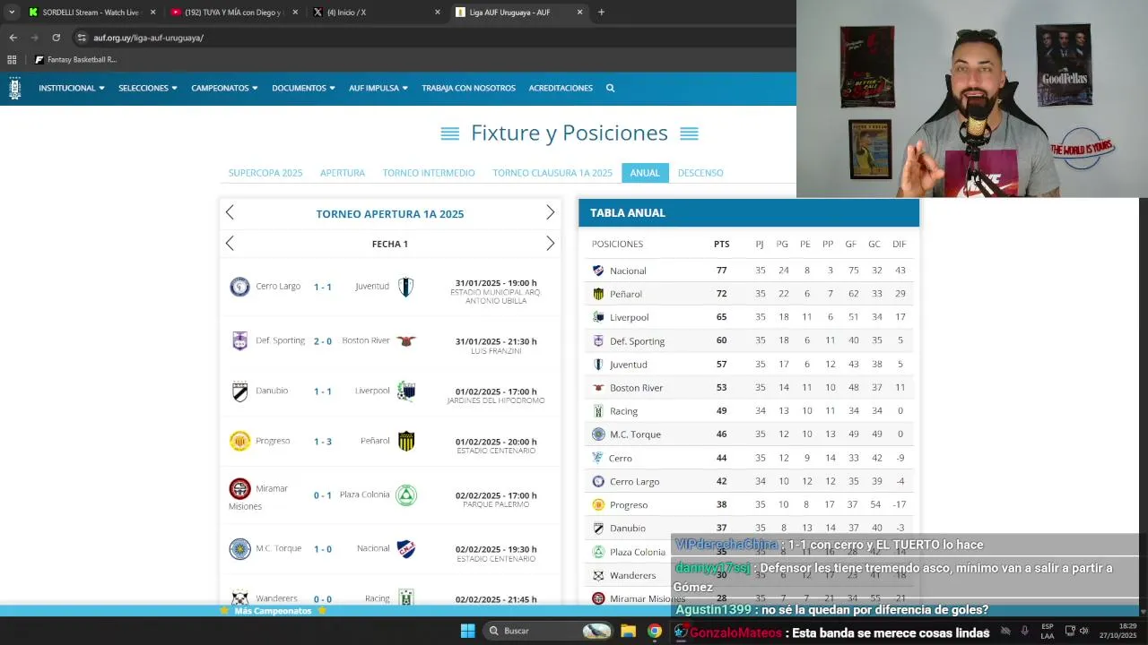Click the M.C. Torque crest in fixture
The height and width of the screenshot is (645, 1148).
coord(239,548)
